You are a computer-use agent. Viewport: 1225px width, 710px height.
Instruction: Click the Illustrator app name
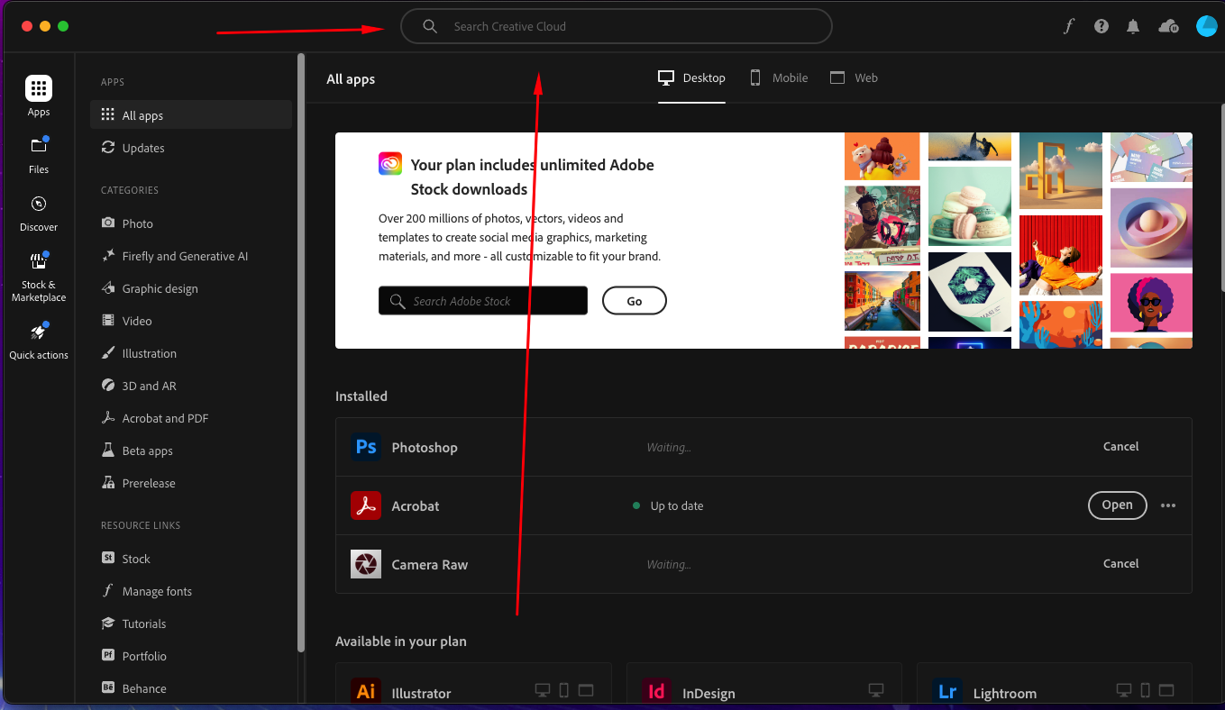421,694
